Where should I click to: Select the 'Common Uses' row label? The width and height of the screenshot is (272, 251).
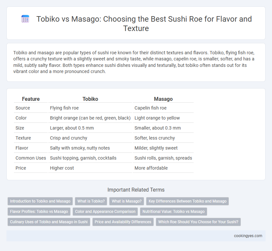click(x=31, y=158)
